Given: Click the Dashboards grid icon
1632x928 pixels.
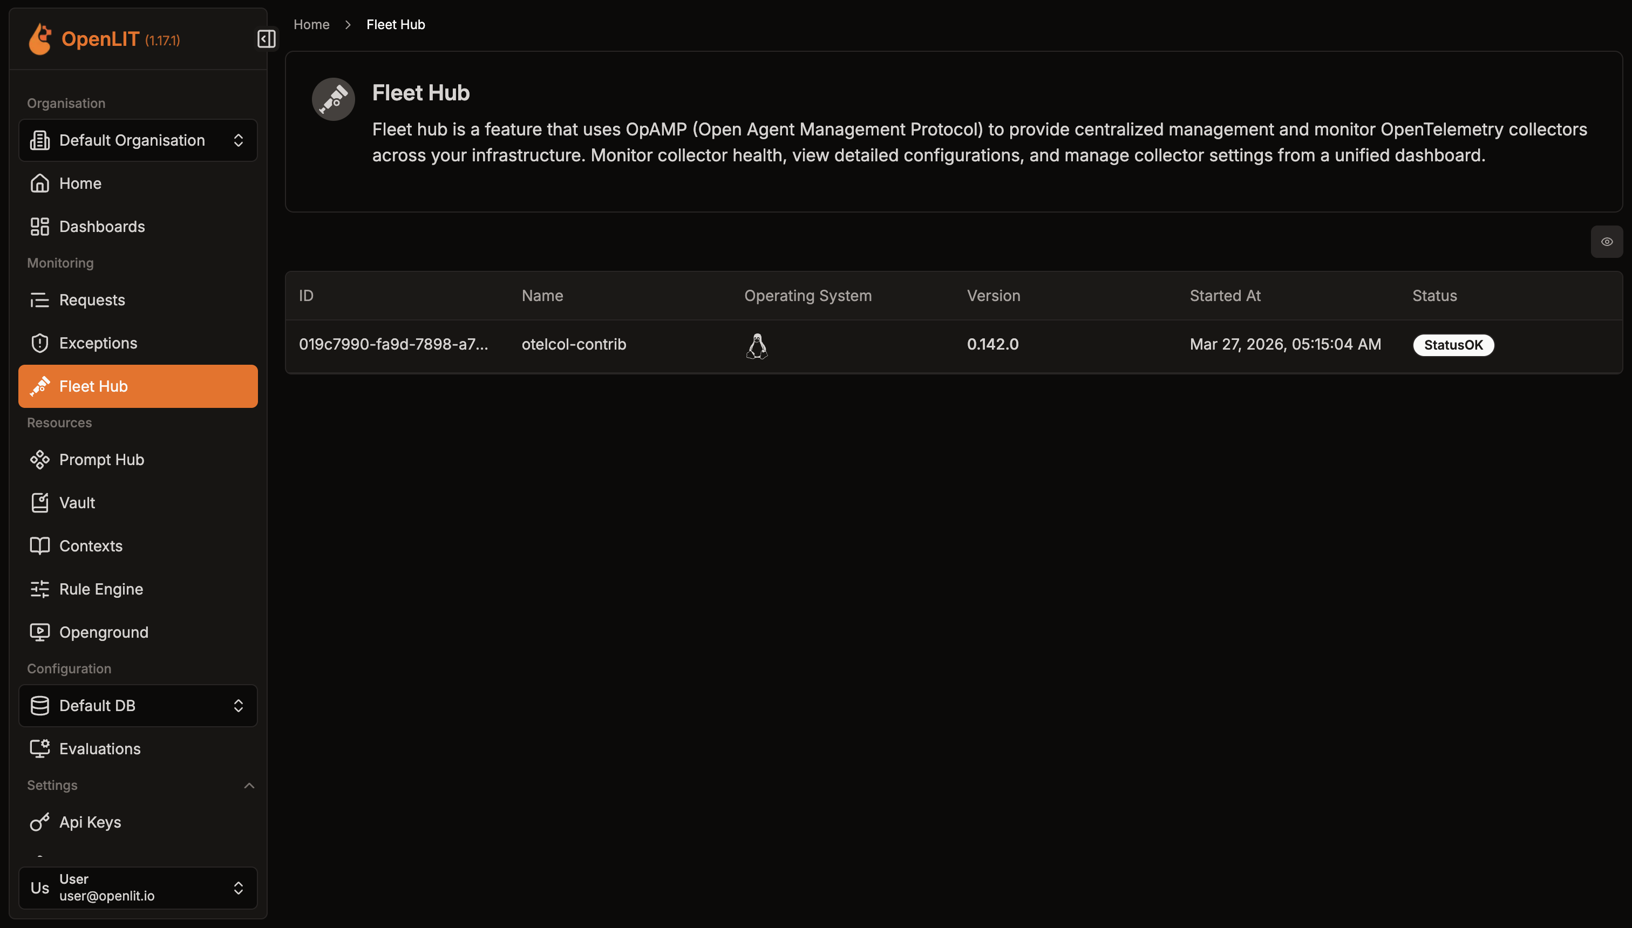Looking at the screenshot, I should (x=39, y=227).
